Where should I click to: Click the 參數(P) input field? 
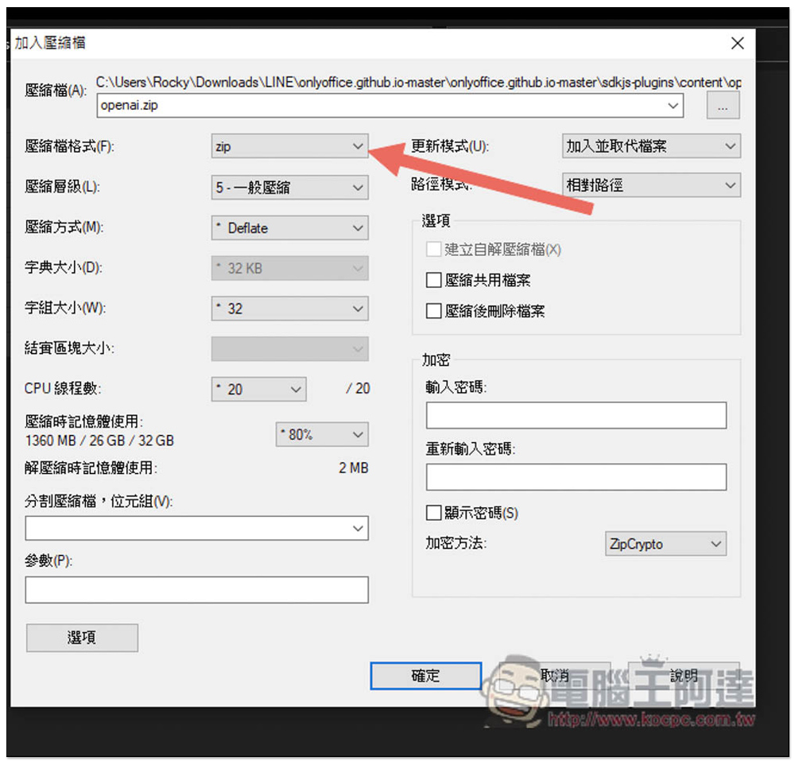coord(196,589)
